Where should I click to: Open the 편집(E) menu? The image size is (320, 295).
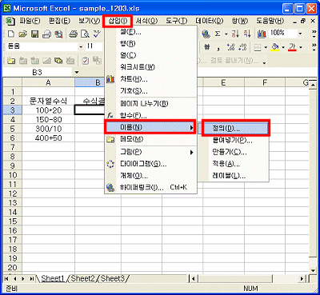coord(59,21)
